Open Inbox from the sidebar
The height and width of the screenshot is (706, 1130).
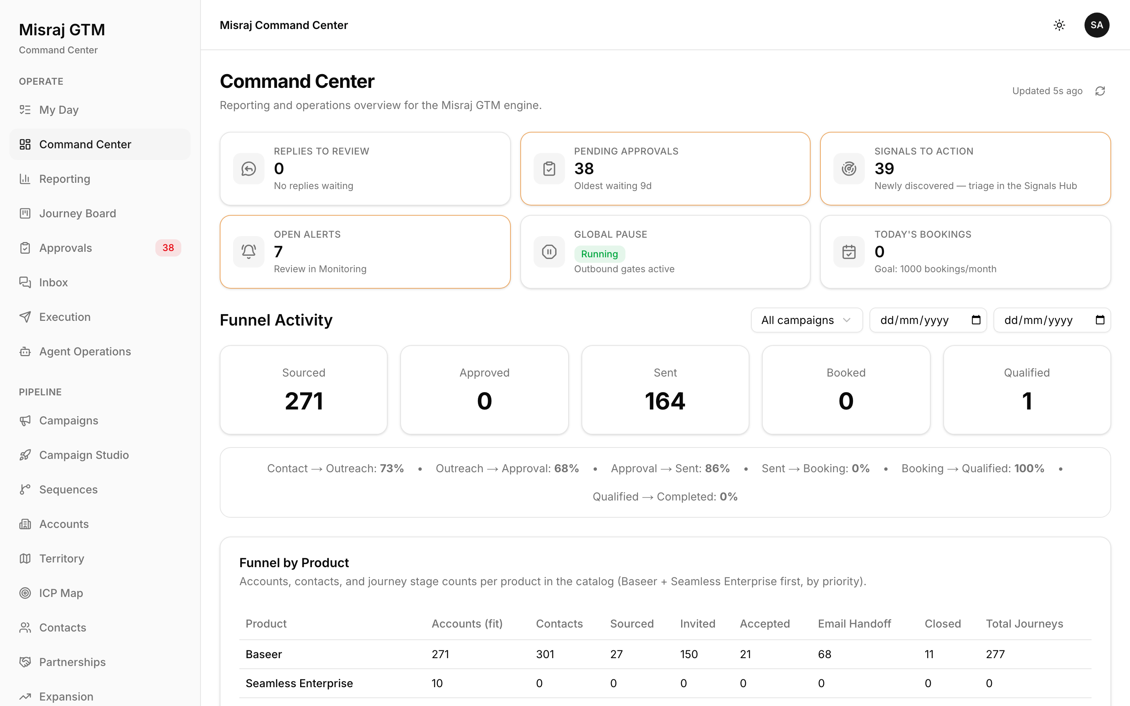click(x=100, y=282)
